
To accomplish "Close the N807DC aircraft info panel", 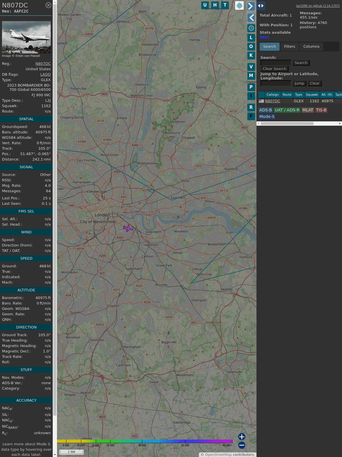I will pyautogui.click(x=48, y=5).
